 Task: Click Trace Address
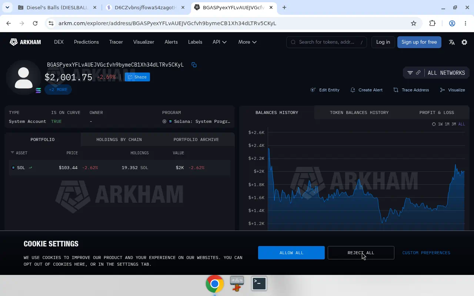(x=411, y=90)
